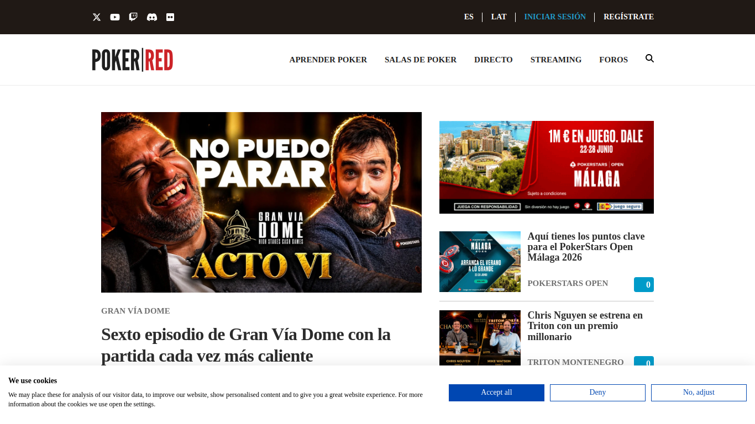755x424 pixels.
Task: Click Regístrate link
Action: pyautogui.click(x=628, y=17)
